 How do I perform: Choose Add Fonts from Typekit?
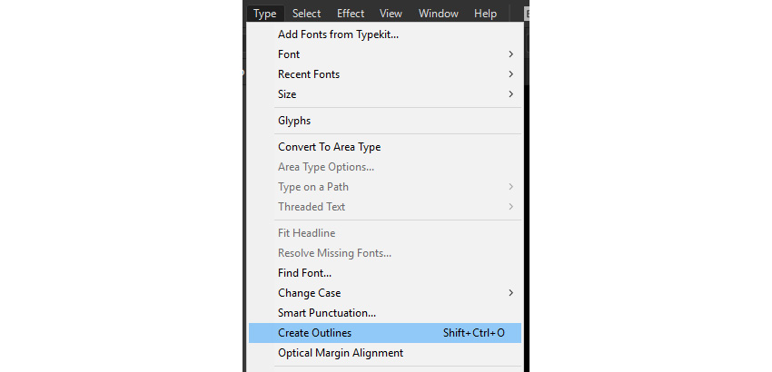point(338,34)
